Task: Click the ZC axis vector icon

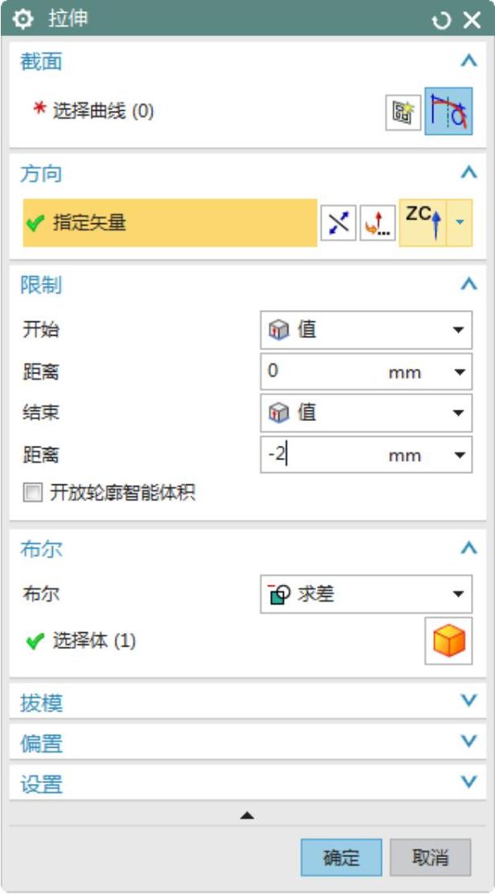Action: pyautogui.click(x=422, y=223)
